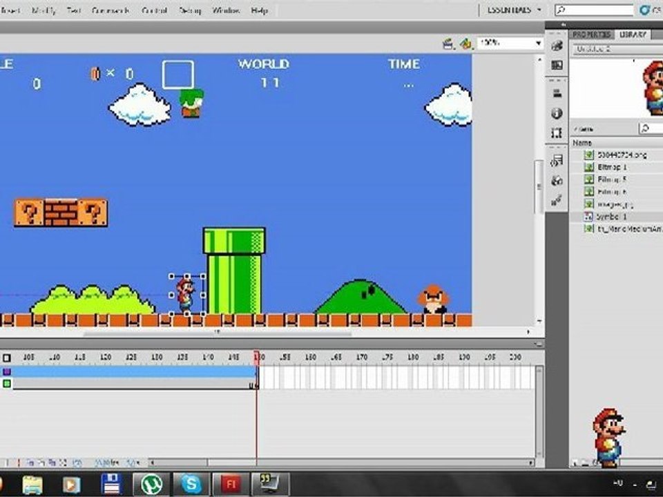Turn on Onion Skin Outlines

point(41,462)
